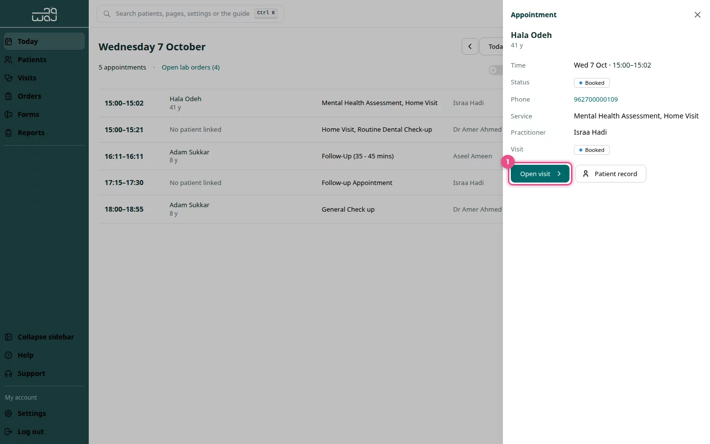
Task: Click phone number 962700000109
Action: [596, 100]
